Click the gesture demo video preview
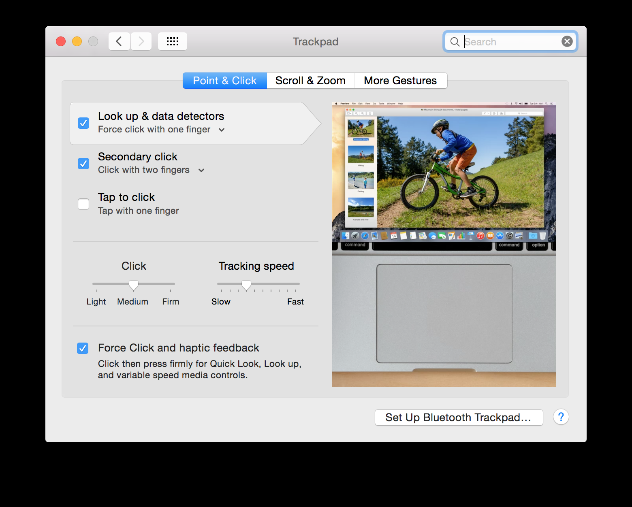Image resolution: width=632 pixels, height=507 pixels. tap(444, 245)
